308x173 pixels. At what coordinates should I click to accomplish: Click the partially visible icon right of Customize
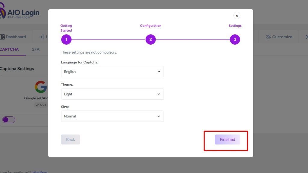306,37
